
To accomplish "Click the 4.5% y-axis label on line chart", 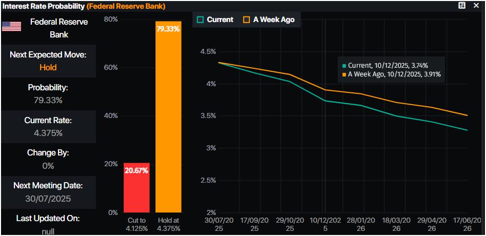I will pos(207,51).
